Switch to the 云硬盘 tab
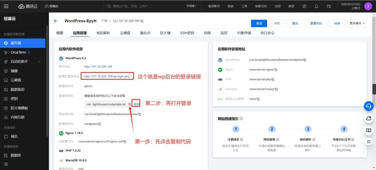Screen dimensions: 376x170 [125, 33]
